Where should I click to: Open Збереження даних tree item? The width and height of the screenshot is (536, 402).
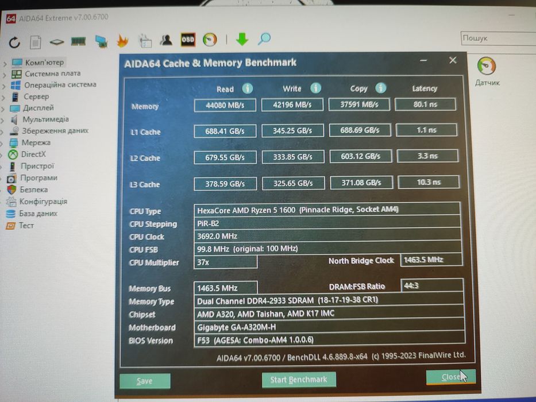click(x=55, y=131)
